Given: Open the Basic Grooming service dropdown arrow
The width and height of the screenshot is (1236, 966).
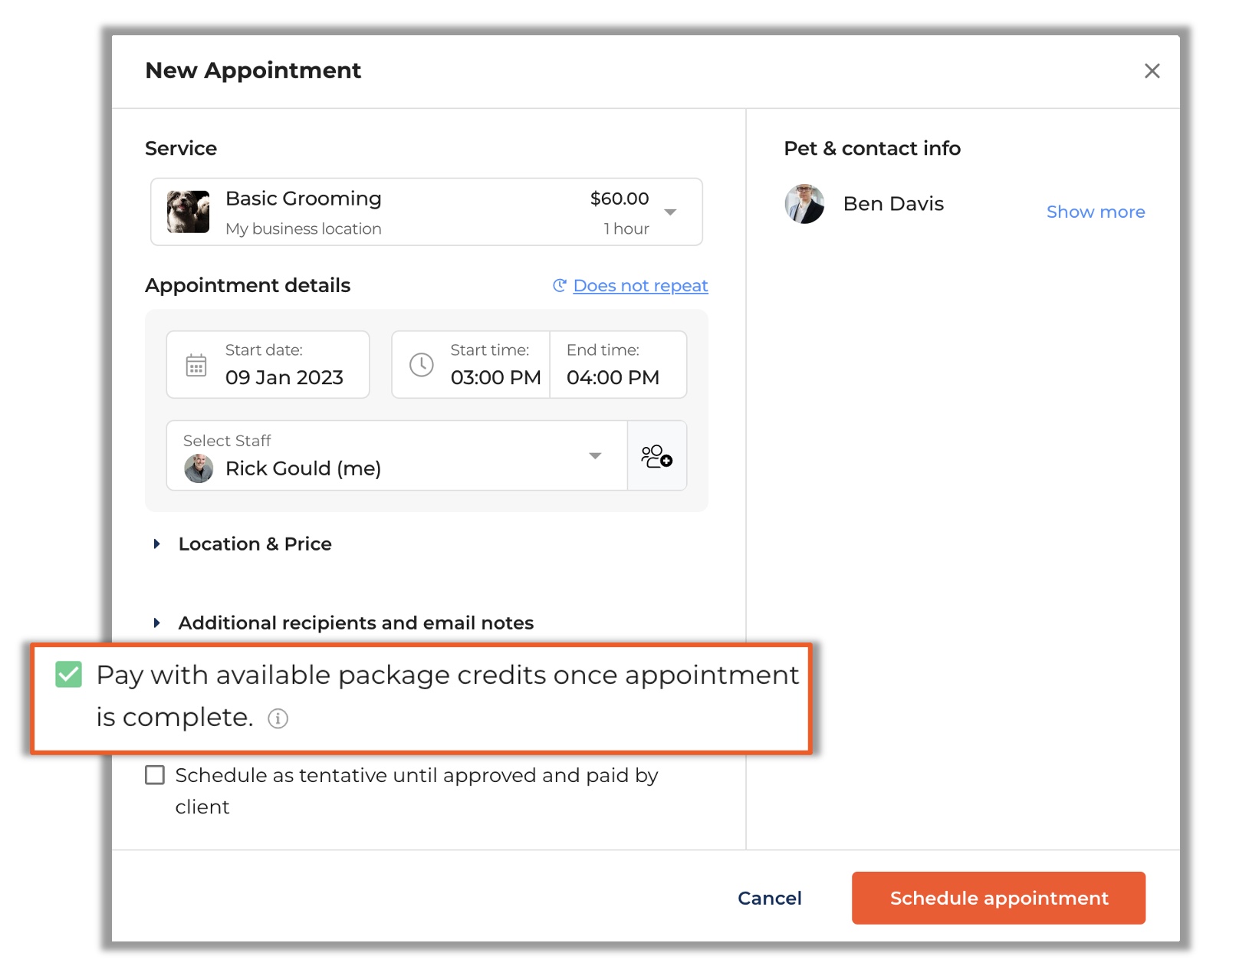Looking at the screenshot, I should 670,212.
